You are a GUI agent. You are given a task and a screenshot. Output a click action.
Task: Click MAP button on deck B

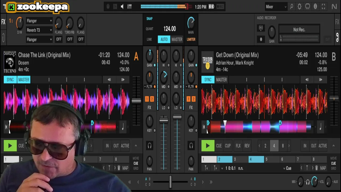(x=323, y=168)
